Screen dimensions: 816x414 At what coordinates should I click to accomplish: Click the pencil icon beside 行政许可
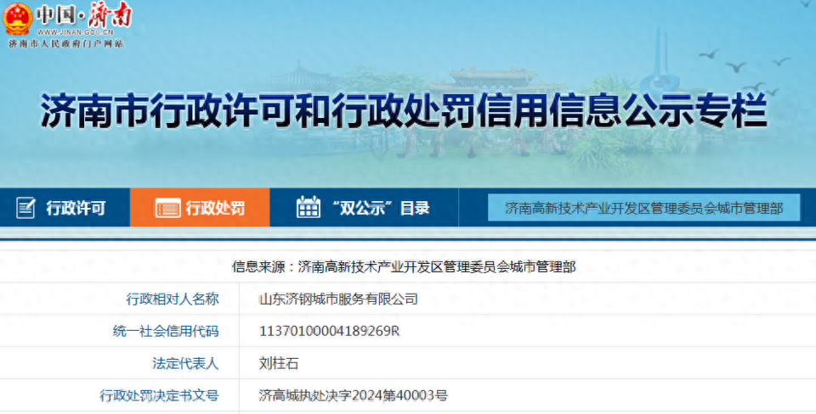pyautogui.click(x=26, y=208)
